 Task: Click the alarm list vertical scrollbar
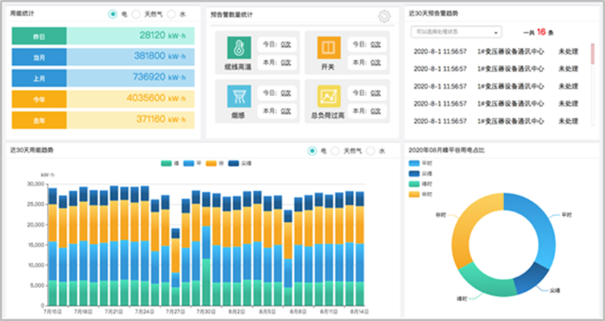pos(593,55)
